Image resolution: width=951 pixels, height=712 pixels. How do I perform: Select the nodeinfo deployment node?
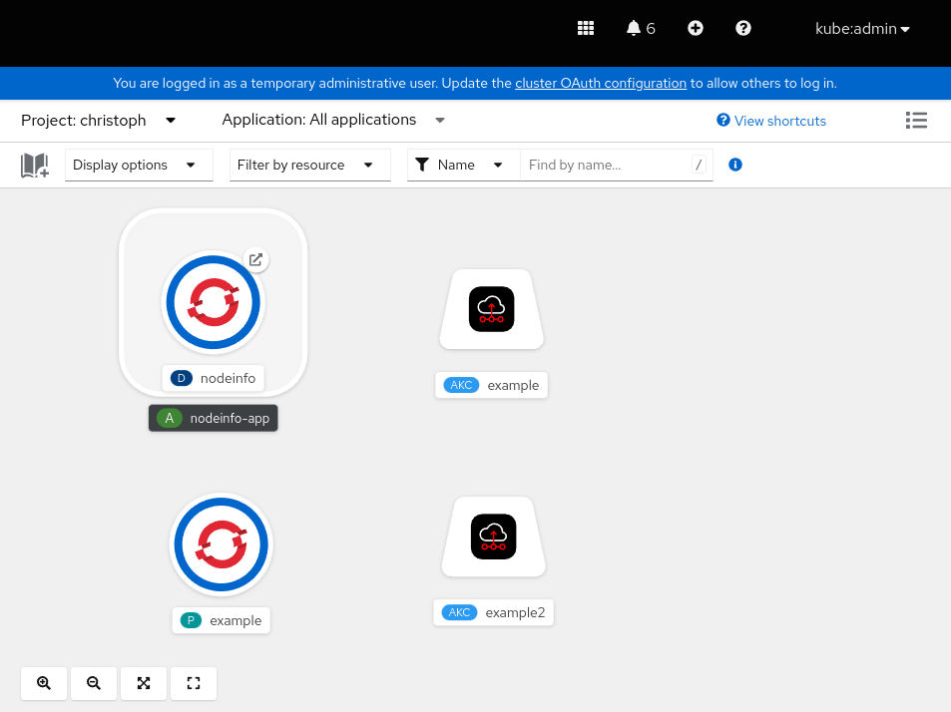213,302
